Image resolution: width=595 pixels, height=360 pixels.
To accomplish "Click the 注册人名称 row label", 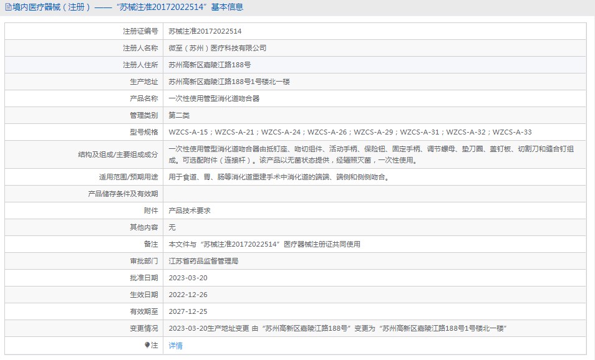I will [140, 48].
